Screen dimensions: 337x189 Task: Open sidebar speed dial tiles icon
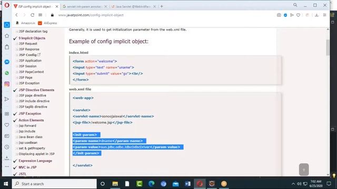[7, 114]
